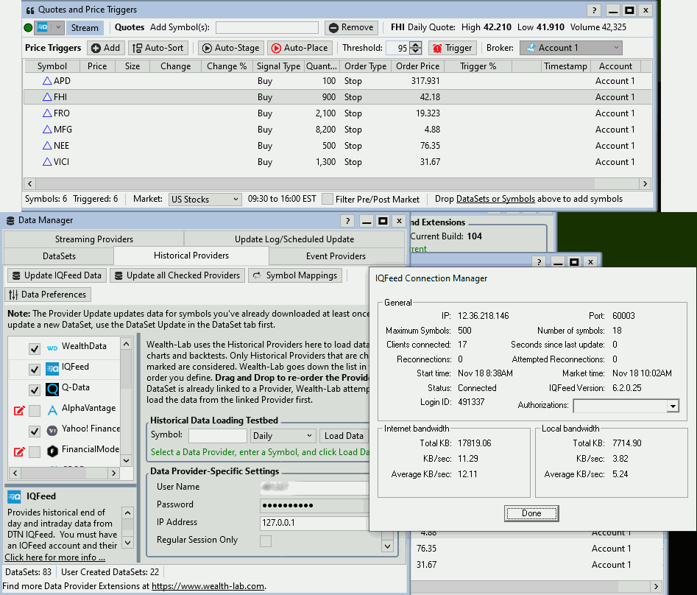Click the red alarm Trigger button

point(452,48)
